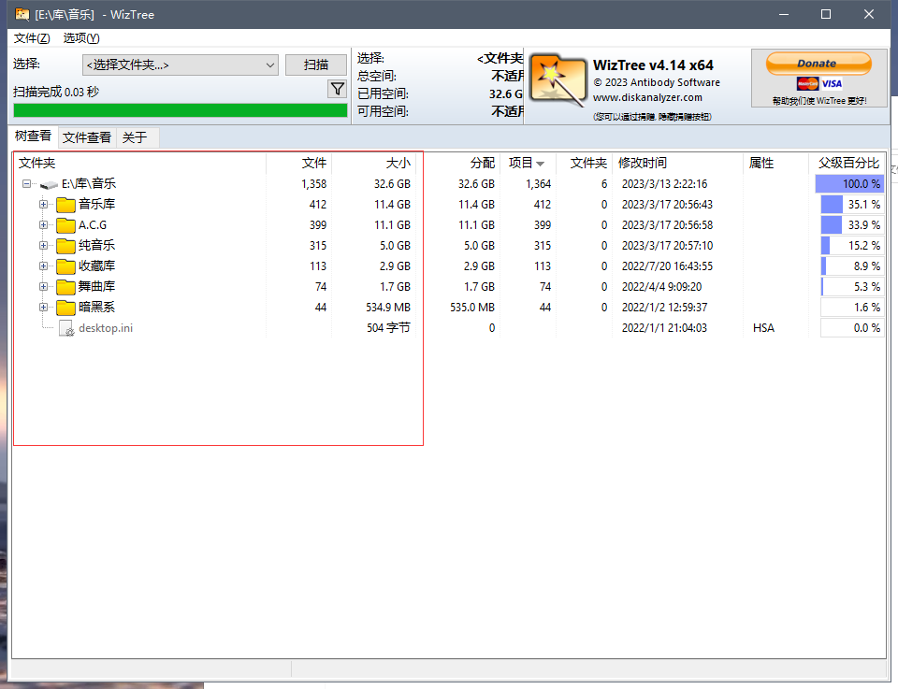Image resolution: width=898 pixels, height=689 pixels.
Task: Click the Donate button
Action: (818, 64)
